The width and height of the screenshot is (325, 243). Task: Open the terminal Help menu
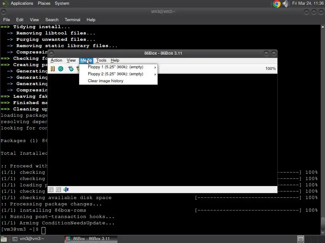[91, 20]
